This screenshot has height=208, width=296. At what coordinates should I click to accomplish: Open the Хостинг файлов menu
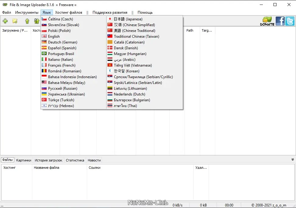click(x=69, y=12)
